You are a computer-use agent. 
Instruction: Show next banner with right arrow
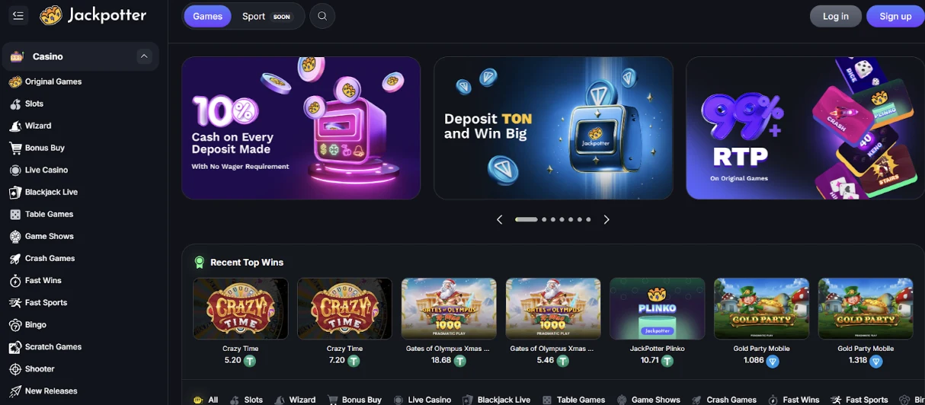[607, 219]
